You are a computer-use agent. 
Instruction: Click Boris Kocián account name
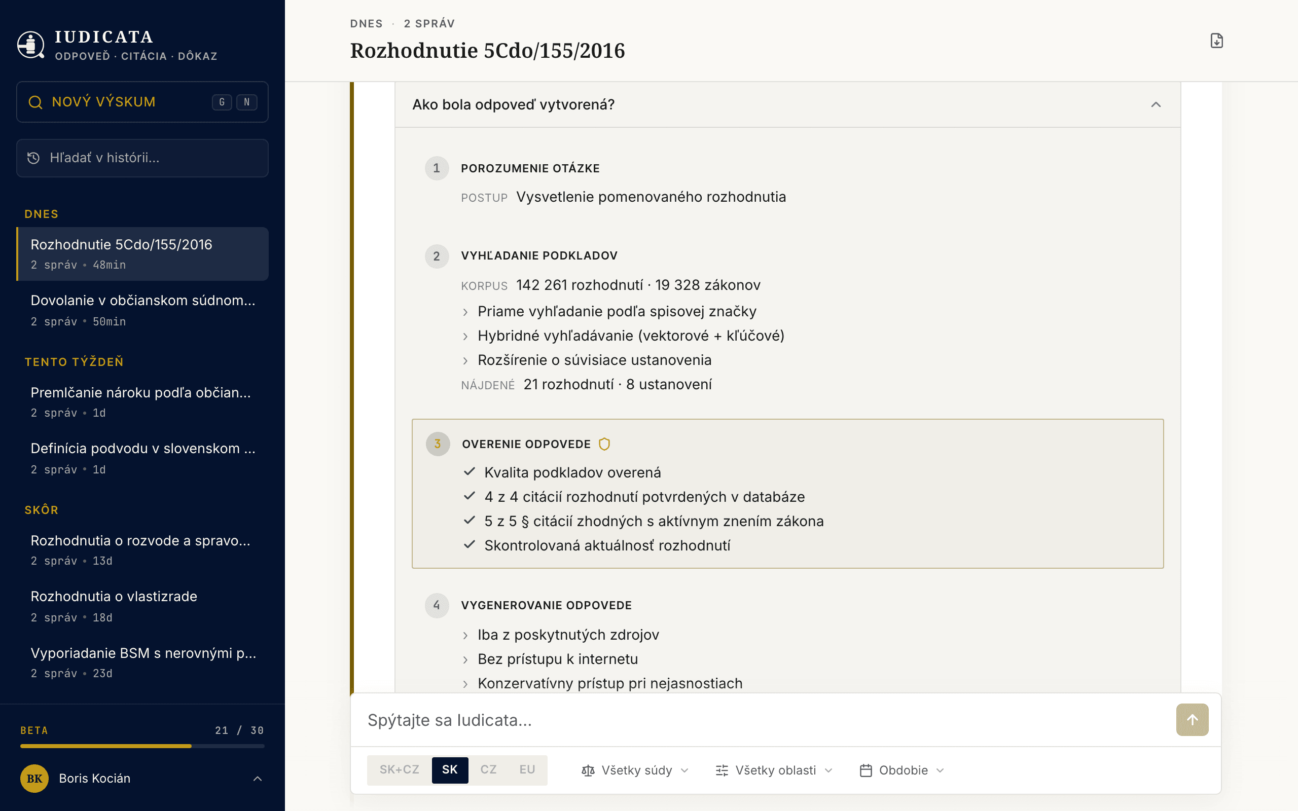(x=94, y=778)
